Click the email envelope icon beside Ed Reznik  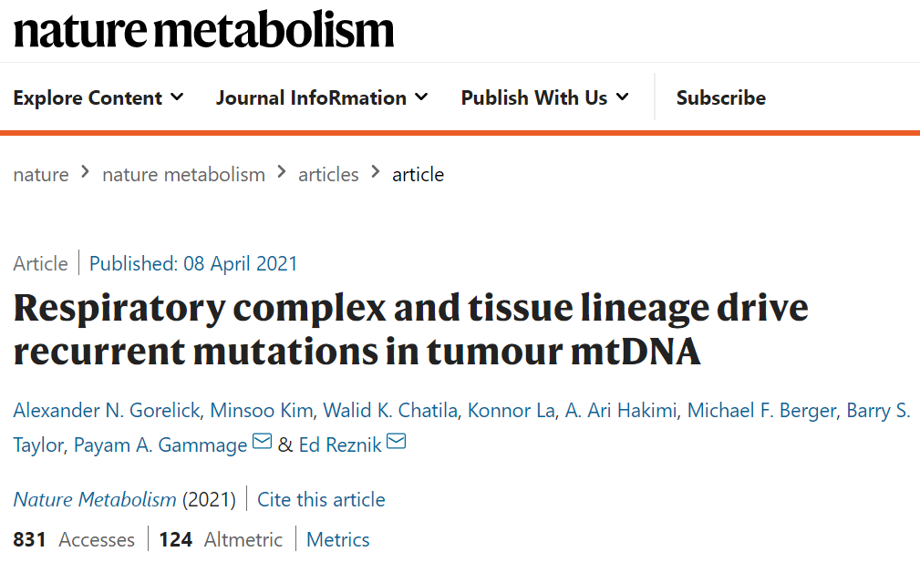[396, 441]
